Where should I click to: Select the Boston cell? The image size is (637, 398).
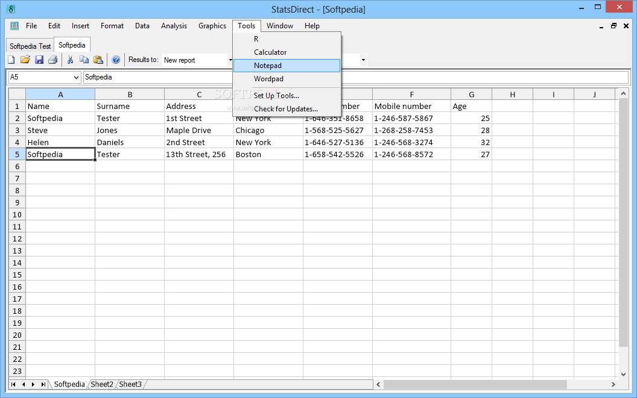[x=268, y=155]
